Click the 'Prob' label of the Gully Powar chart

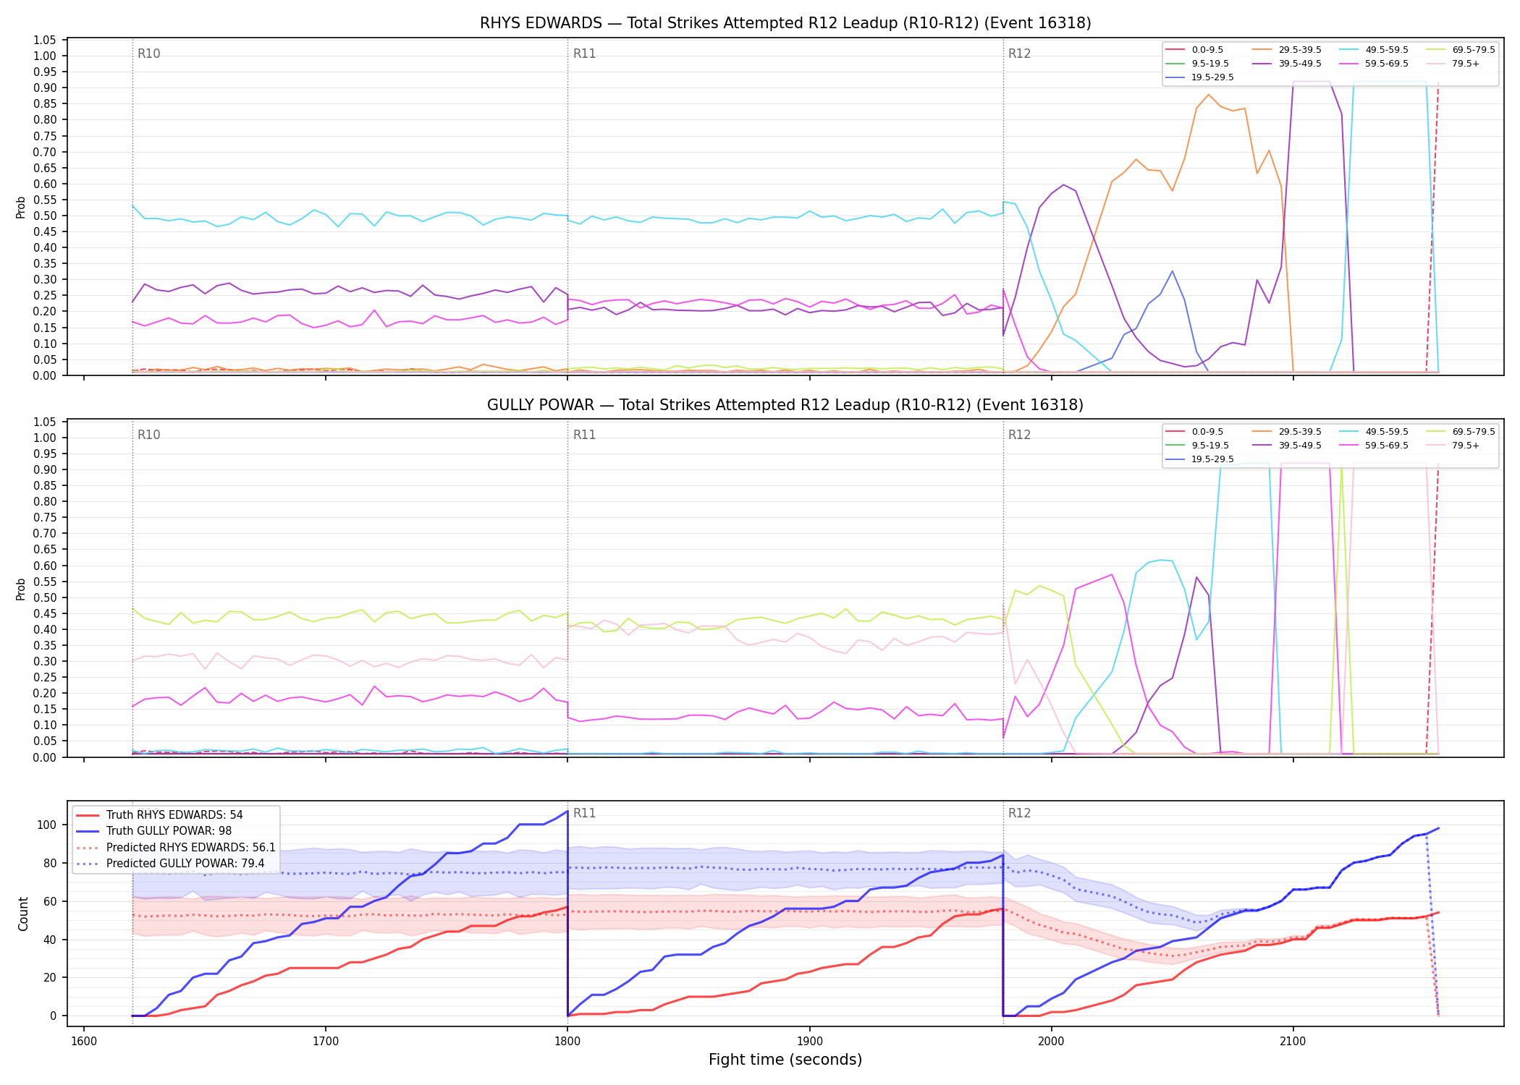point(21,589)
